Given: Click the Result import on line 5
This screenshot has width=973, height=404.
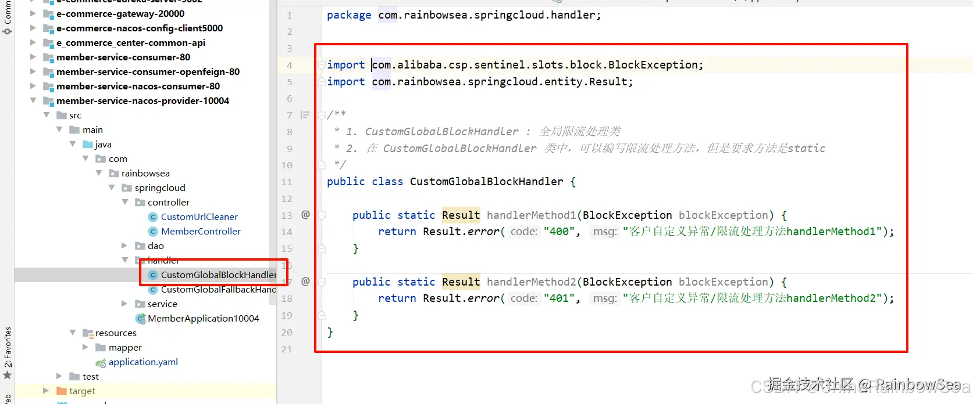Looking at the screenshot, I should [x=480, y=81].
